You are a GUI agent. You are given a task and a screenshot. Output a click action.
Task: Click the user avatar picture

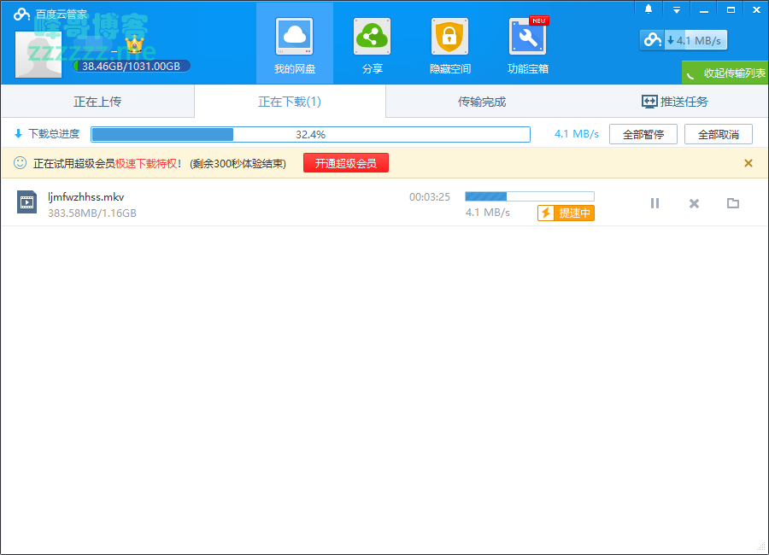point(38,55)
